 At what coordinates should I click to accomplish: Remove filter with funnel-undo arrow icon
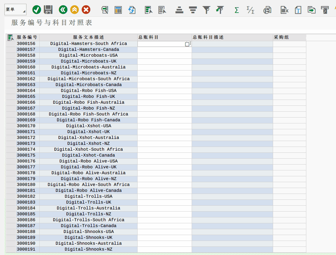220,10
